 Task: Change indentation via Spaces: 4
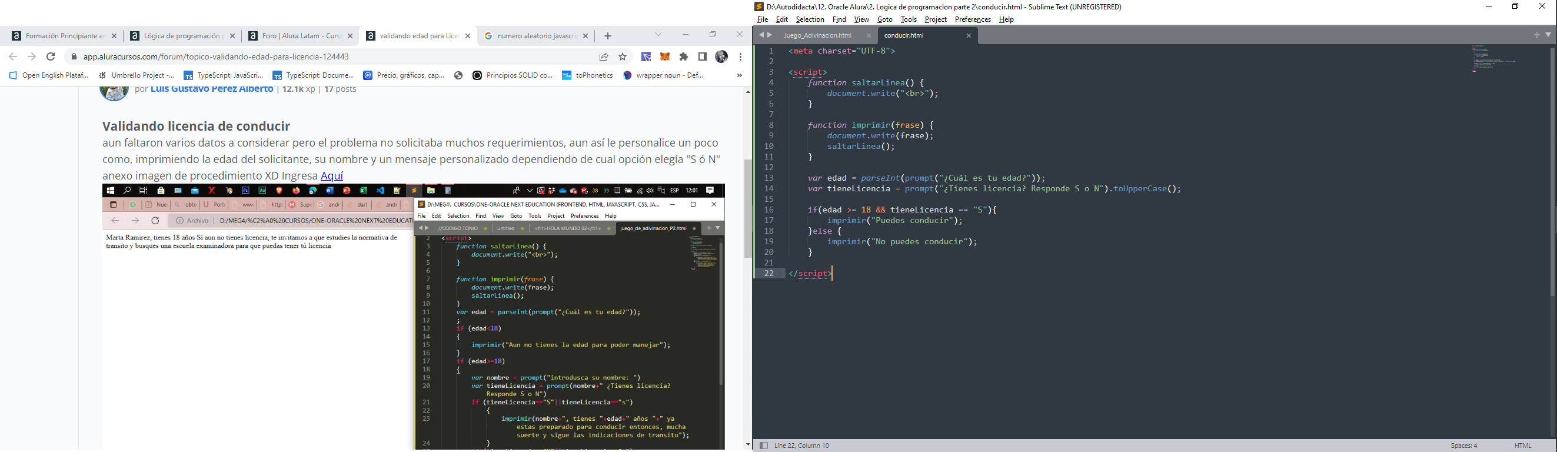pos(1465,446)
